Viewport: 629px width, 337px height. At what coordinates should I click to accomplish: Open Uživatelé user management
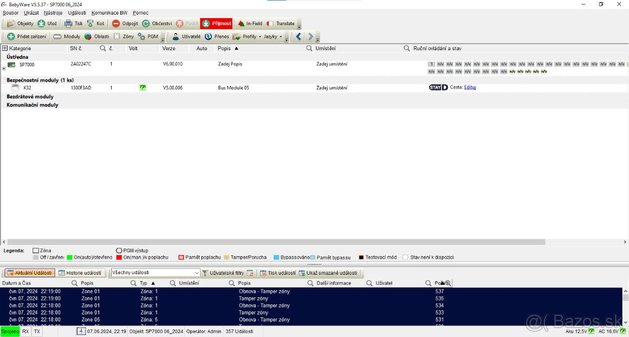point(176,37)
